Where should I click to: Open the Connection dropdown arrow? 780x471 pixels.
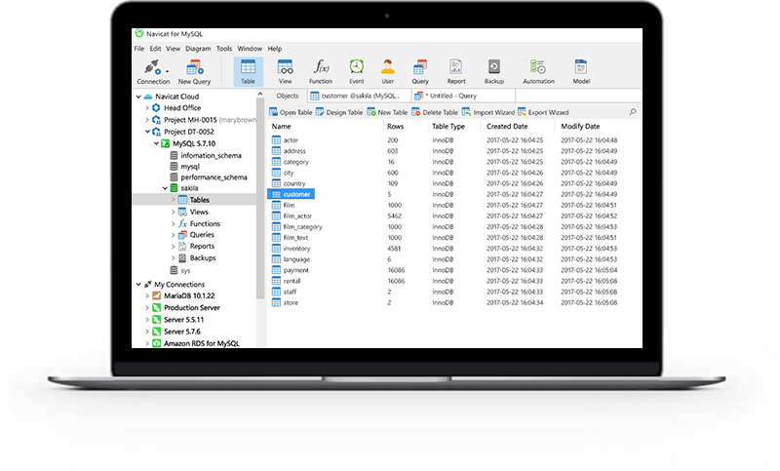pyautogui.click(x=167, y=71)
